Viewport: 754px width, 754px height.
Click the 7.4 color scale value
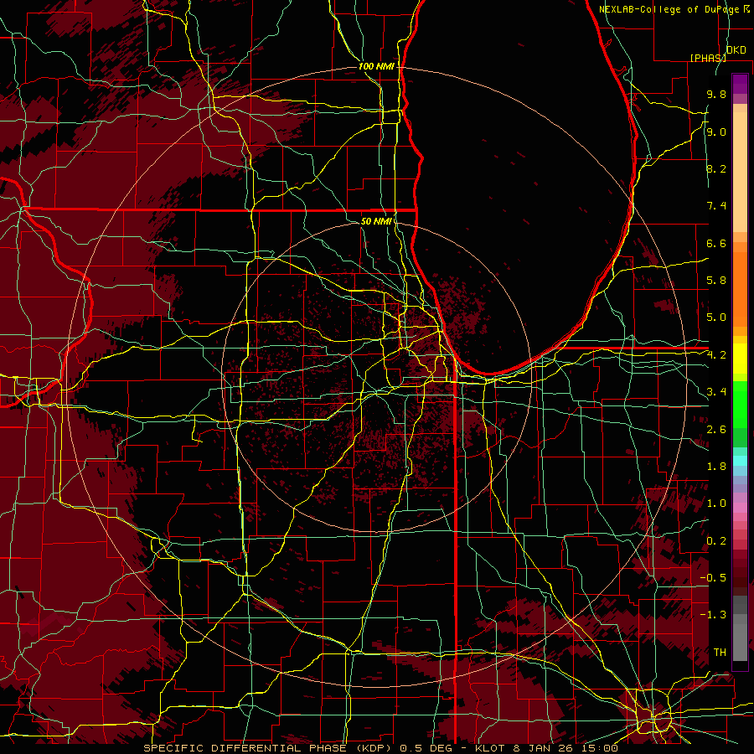pos(716,206)
